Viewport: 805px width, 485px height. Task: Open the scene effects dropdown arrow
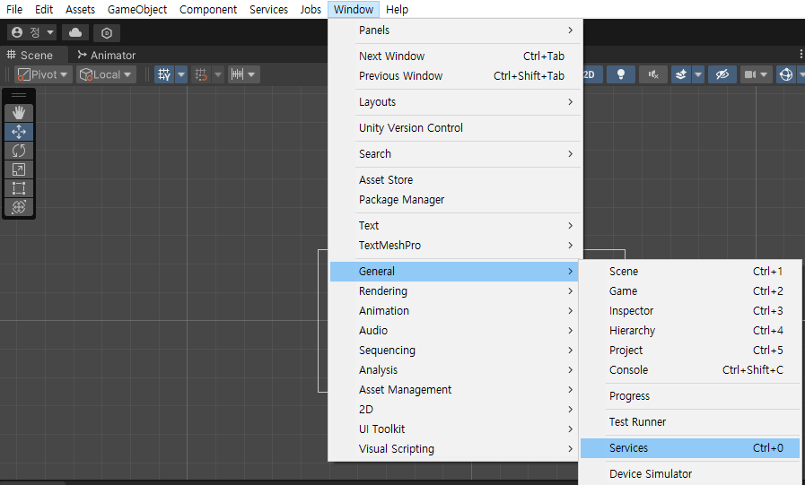(x=698, y=74)
